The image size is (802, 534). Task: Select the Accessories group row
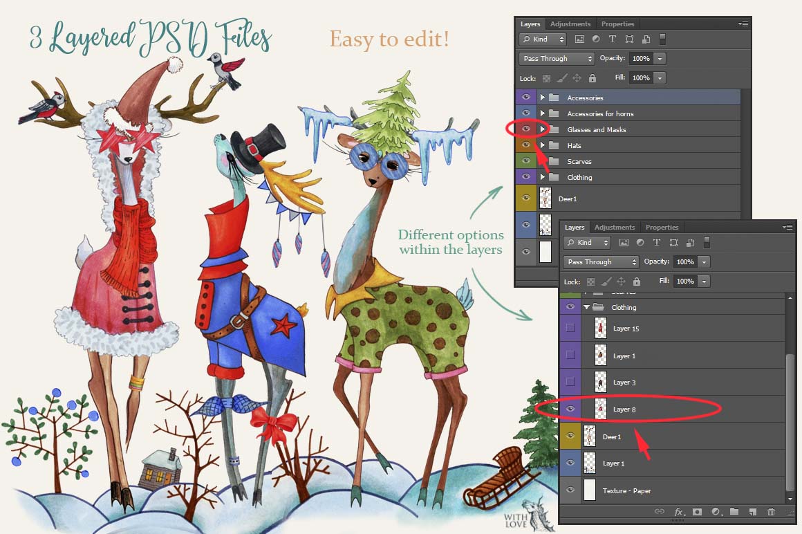click(x=643, y=98)
